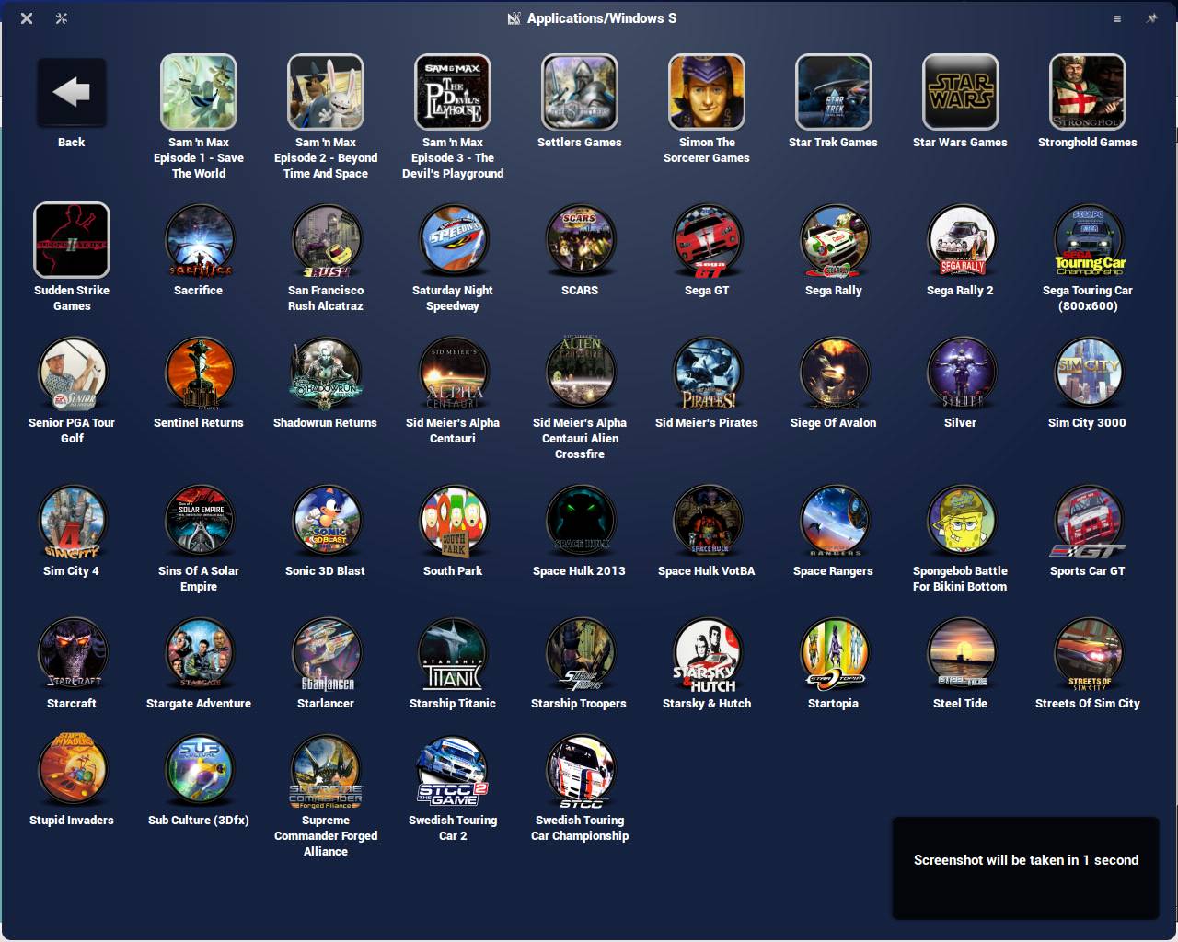Go back using the Back arrow icon
Viewport: 1178px width, 942px height.
coord(72,92)
